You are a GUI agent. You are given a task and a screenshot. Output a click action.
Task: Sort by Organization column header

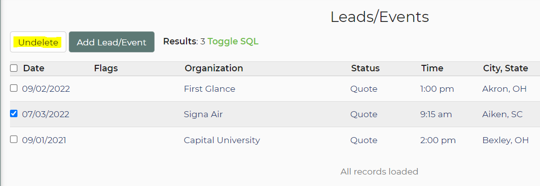pyautogui.click(x=214, y=68)
